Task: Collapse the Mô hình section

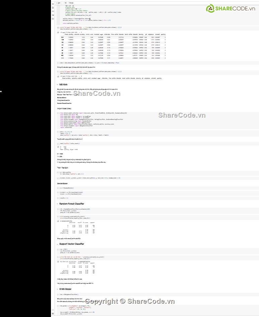Action: (57, 85)
